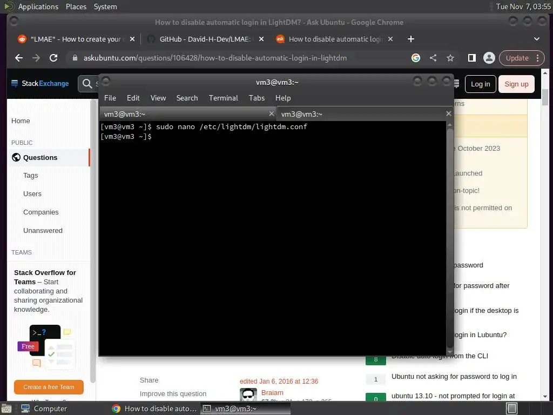Click terminal scrollbar track
This screenshot has height=415, width=553.
(450, 238)
